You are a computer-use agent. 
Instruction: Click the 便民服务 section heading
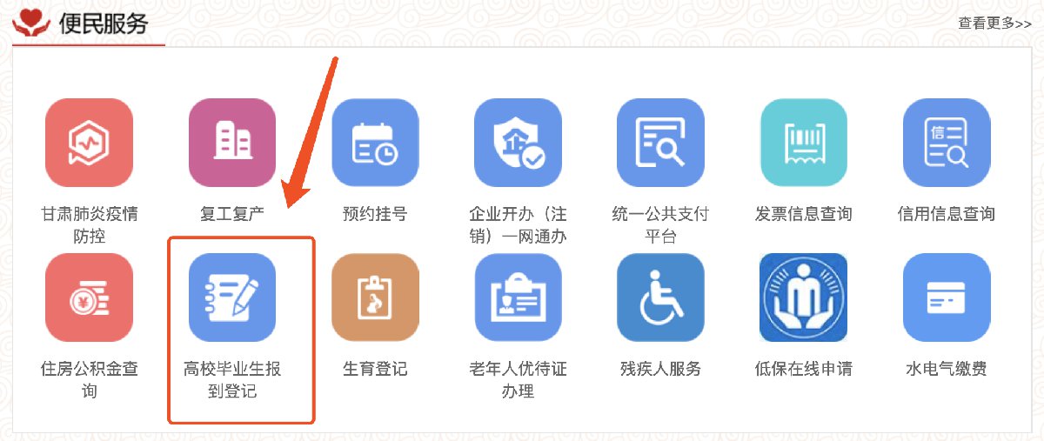pos(104,23)
